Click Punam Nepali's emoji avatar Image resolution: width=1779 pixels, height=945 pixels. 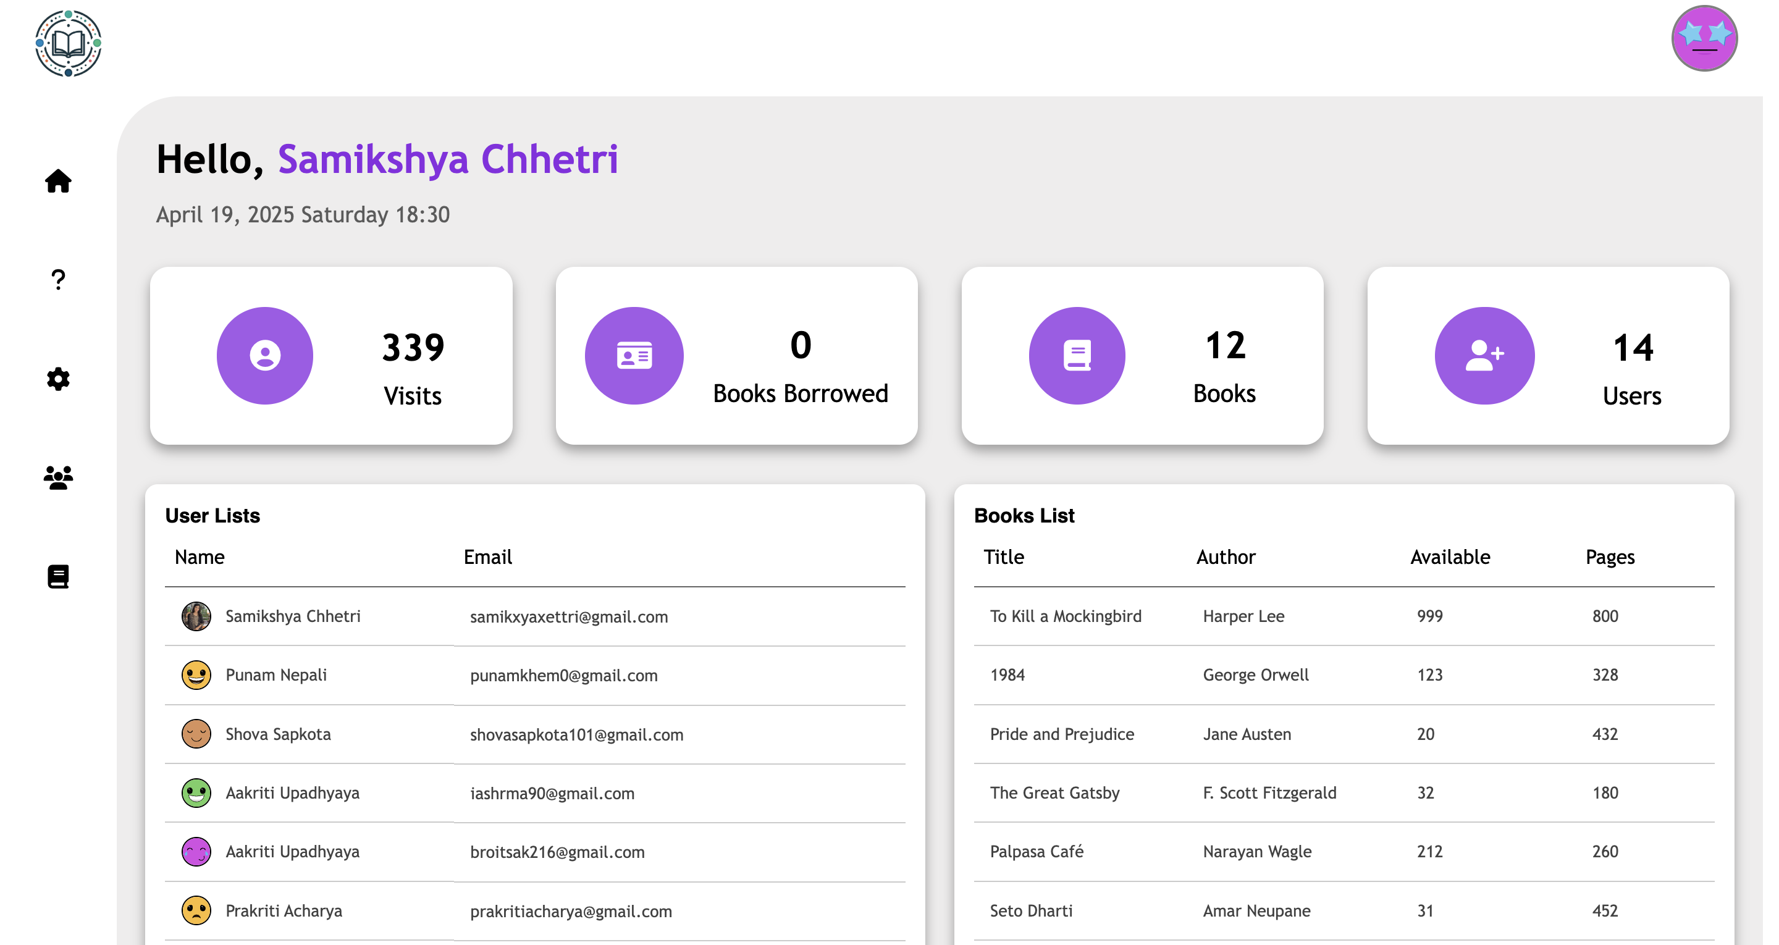click(197, 675)
